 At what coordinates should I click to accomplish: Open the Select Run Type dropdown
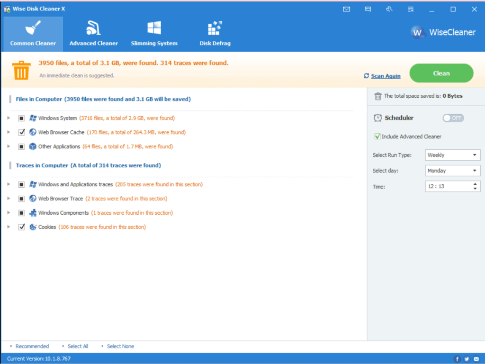[x=452, y=155]
